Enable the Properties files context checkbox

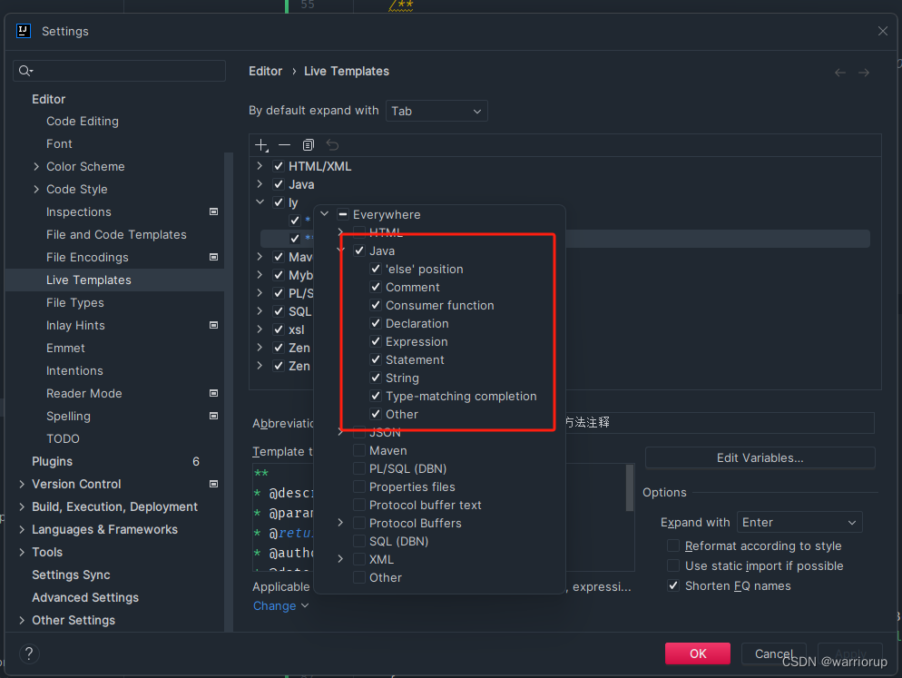(x=359, y=486)
